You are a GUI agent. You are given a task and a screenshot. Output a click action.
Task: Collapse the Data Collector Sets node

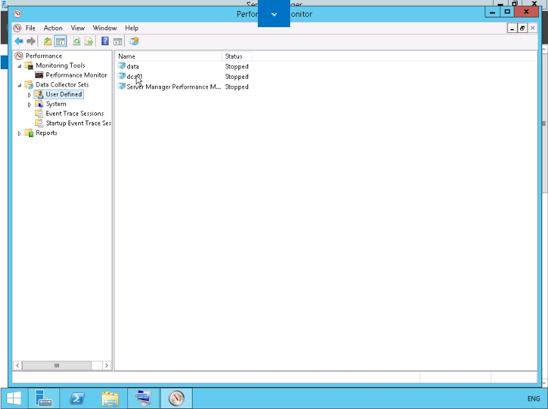pos(19,85)
